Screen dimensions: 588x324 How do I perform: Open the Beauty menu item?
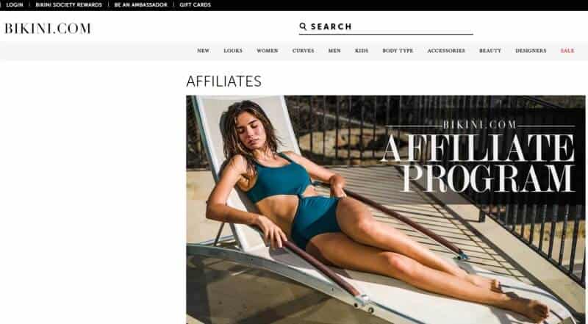pyautogui.click(x=490, y=51)
